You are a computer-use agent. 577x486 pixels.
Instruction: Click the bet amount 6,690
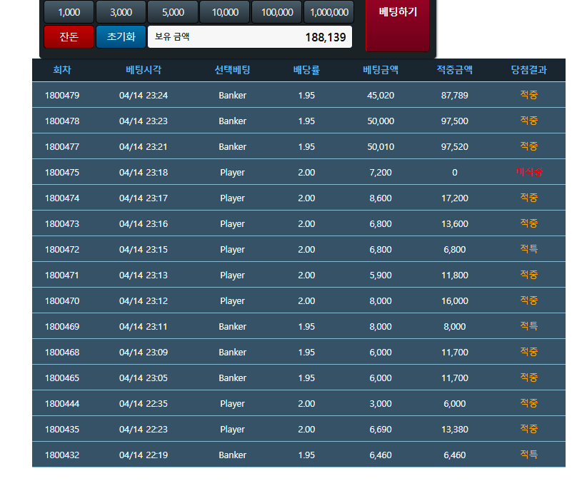[381, 430]
